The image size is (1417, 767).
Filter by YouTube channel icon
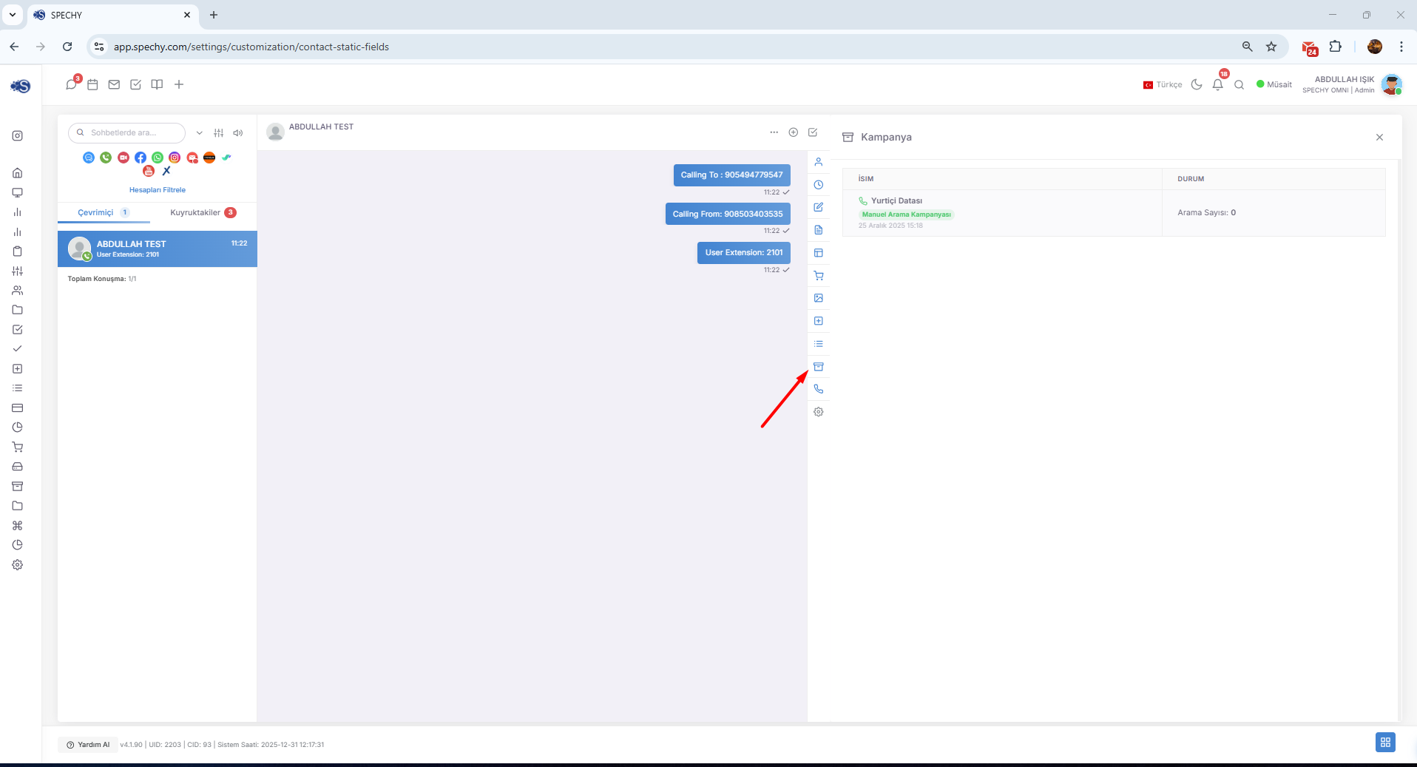click(x=149, y=171)
